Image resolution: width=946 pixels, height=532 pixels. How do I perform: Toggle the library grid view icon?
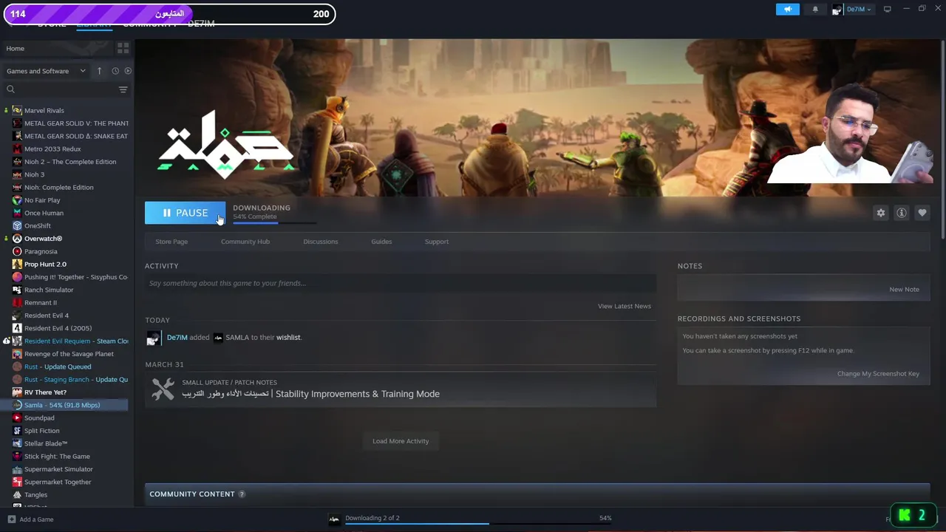(x=123, y=48)
